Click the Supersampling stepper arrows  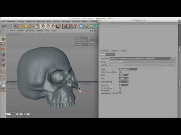pyautogui.click(x=128, y=82)
